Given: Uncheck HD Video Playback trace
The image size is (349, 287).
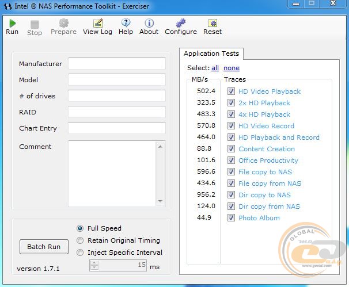Looking at the screenshot, I should 231,91.
